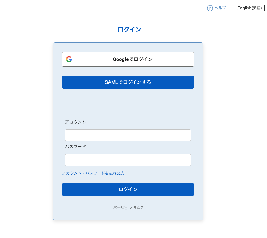Image resolution: width=267 pixels, height=238 pixels.
Task: Focus the アカウント input field
Action: click(x=128, y=135)
